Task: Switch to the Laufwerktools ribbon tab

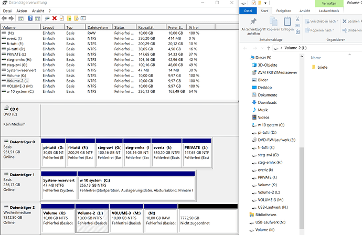Action: [x=329, y=11]
